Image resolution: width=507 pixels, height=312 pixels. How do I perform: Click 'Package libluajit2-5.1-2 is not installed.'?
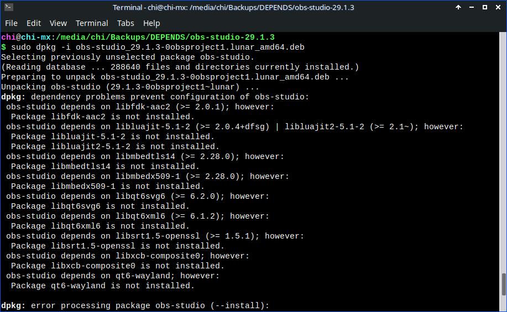tap(115, 147)
